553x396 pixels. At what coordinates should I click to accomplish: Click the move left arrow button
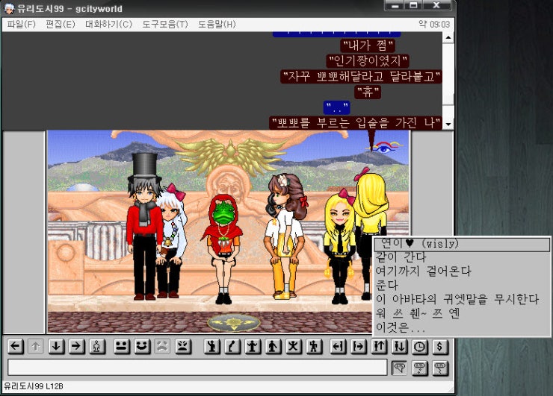(15, 346)
